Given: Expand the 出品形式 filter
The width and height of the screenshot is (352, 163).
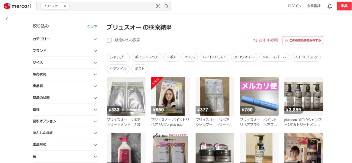Looking at the screenshot, I should click(65, 145).
